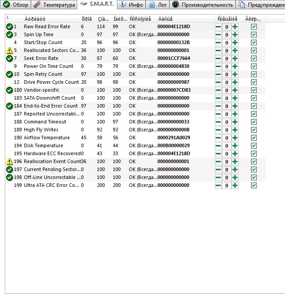
Task: Select the Start/Stop Count row
Action: coord(135,43)
